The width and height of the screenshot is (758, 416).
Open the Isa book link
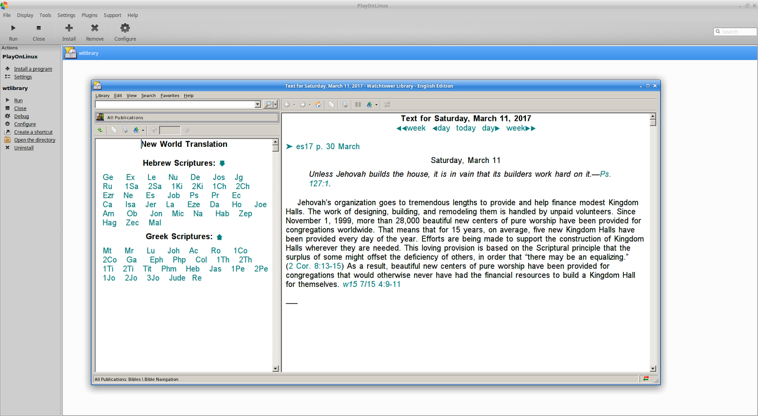130,205
